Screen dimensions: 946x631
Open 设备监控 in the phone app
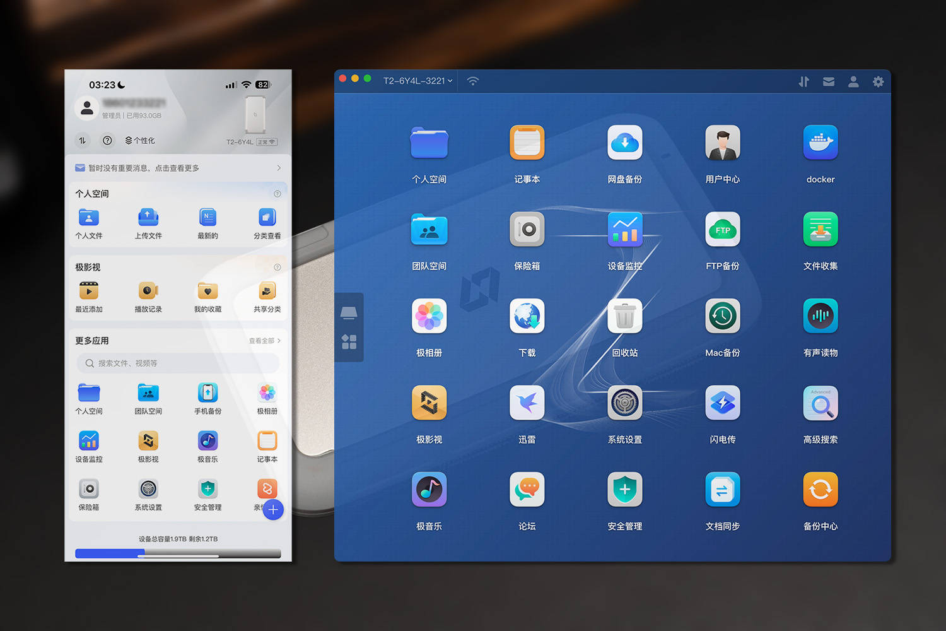click(x=89, y=440)
